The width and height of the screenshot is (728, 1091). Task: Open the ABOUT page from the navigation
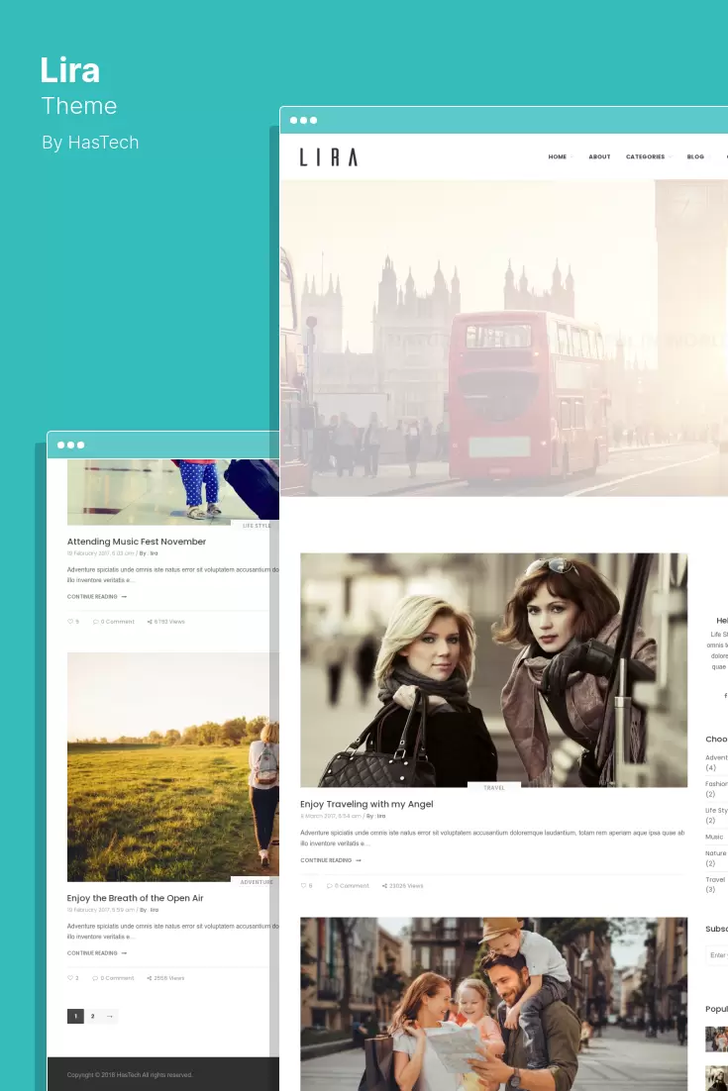pos(599,157)
